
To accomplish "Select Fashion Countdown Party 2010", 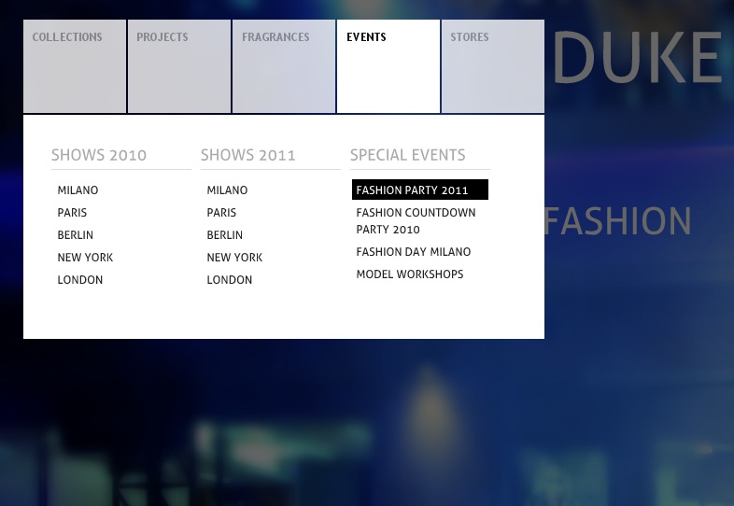I will click(416, 221).
